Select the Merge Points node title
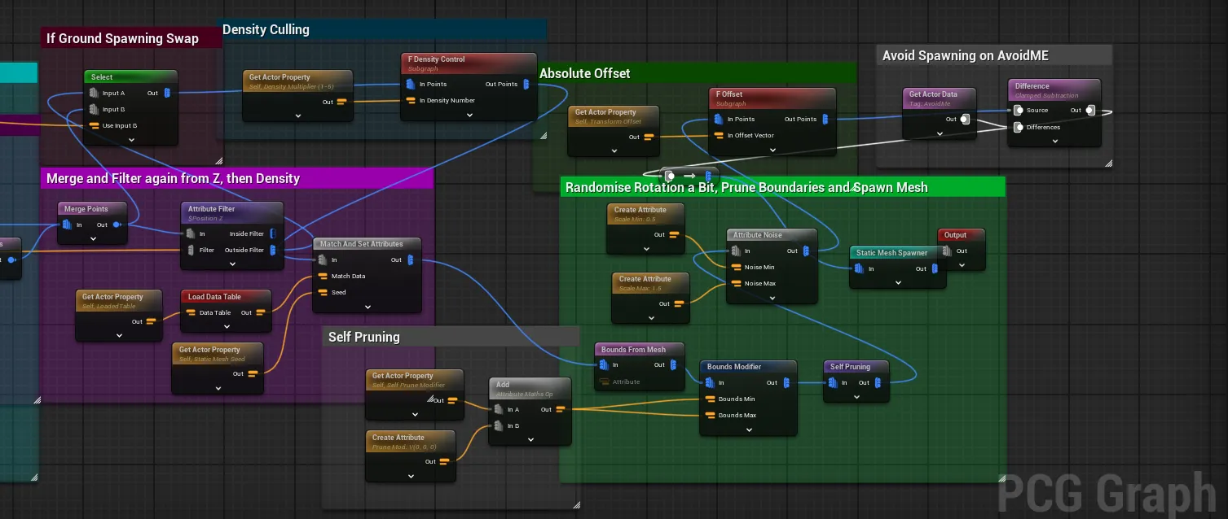 pyautogui.click(x=86, y=209)
